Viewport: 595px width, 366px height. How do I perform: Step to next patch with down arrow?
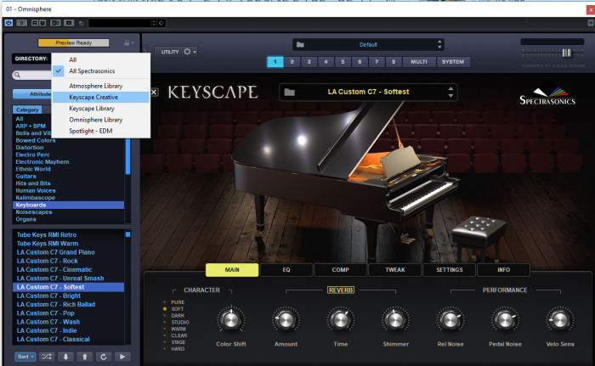(x=65, y=357)
